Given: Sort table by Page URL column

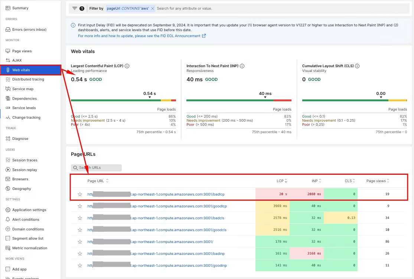Looking at the screenshot, I should point(98,181).
